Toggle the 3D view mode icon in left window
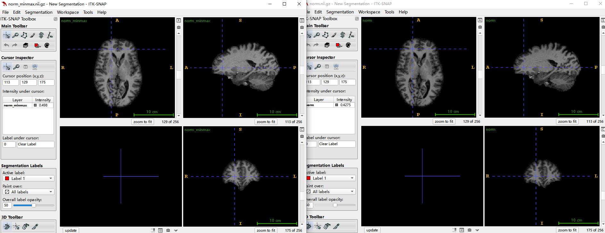 coord(160,230)
